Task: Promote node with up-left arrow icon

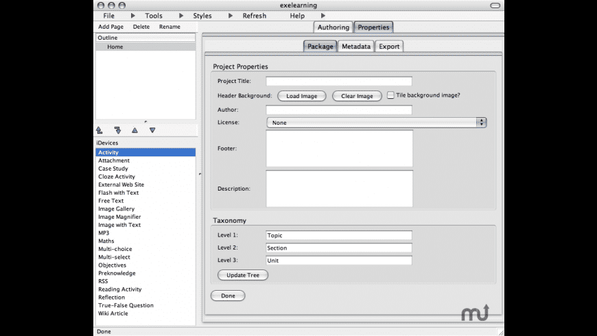Action: click(99, 130)
